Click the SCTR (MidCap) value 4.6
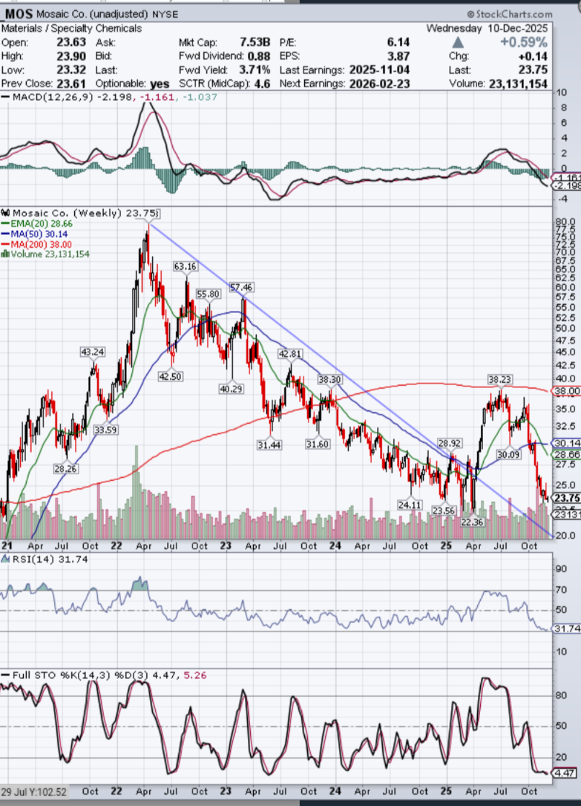Viewport: 581px width, 806px height. point(262,84)
